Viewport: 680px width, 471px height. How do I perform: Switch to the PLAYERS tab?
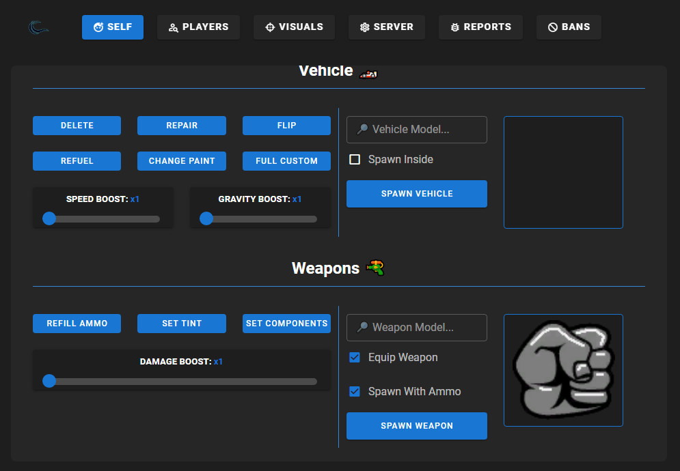[198, 27]
